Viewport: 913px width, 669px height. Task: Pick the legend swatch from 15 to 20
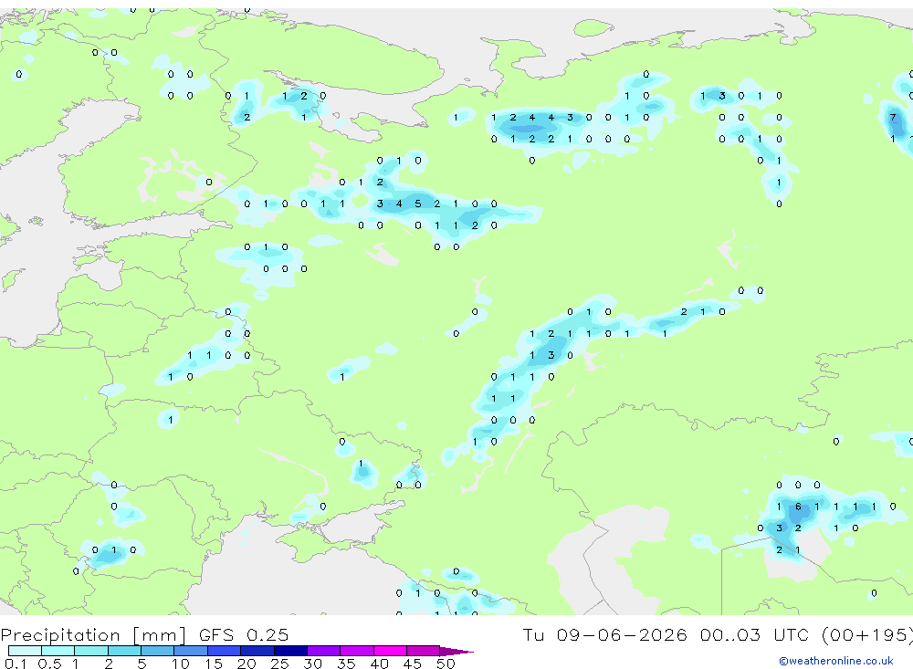tap(225, 651)
